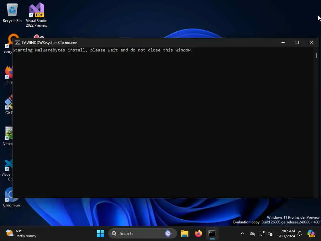Open the network status tray icon
The height and width of the screenshot is (241, 321).
click(x=262, y=233)
